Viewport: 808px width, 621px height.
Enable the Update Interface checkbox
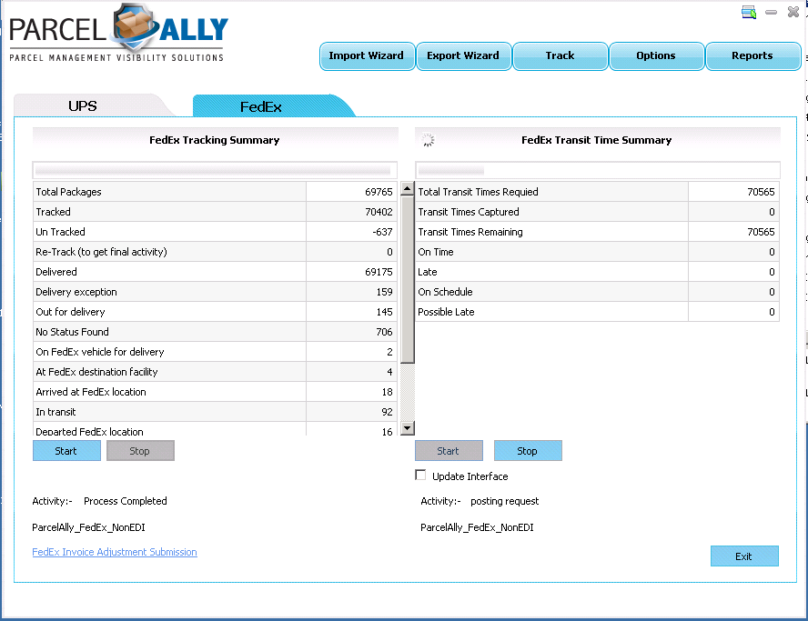(x=420, y=476)
